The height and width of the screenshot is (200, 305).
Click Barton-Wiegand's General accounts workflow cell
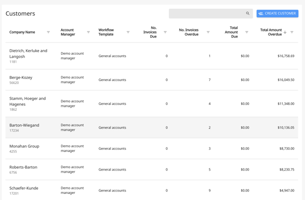(x=112, y=128)
